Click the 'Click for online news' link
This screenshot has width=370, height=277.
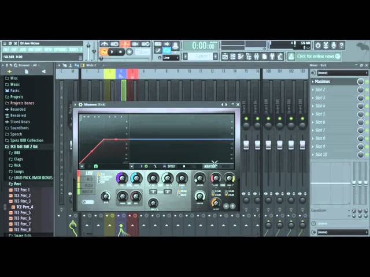tap(316, 57)
